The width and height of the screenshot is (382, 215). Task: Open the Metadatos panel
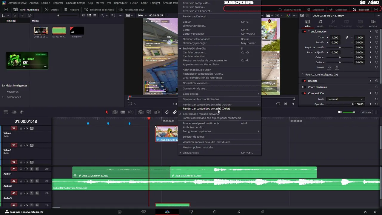(x=338, y=10)
